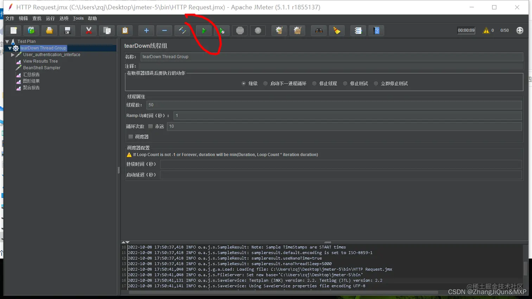Enable the 调度器 checkbox
The image size is (532, 299).
tap(131, 137)
